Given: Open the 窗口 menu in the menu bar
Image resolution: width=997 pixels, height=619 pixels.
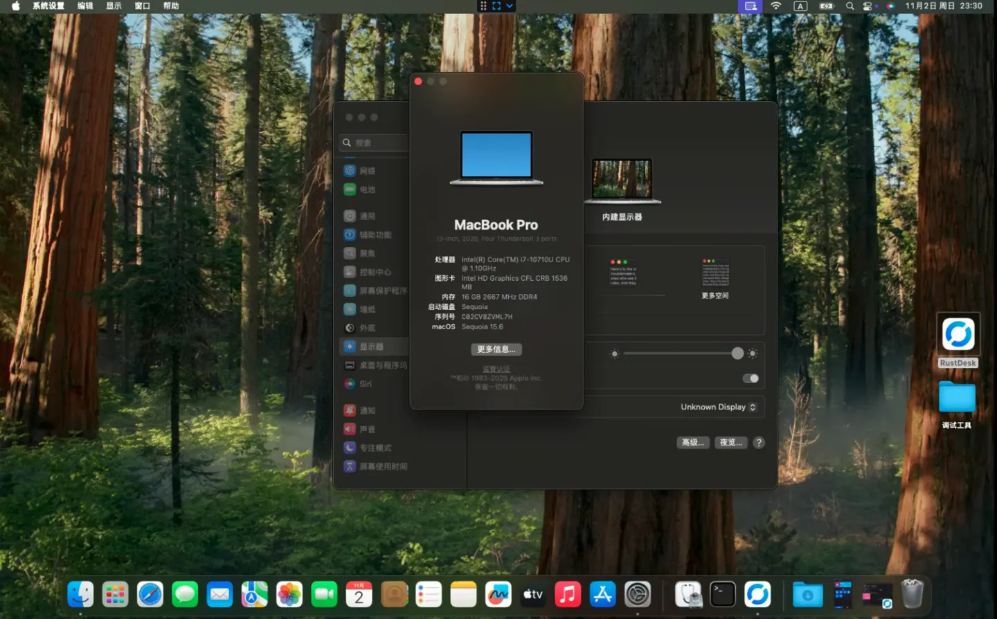Looking at the screenshot, I should [141, 6].
